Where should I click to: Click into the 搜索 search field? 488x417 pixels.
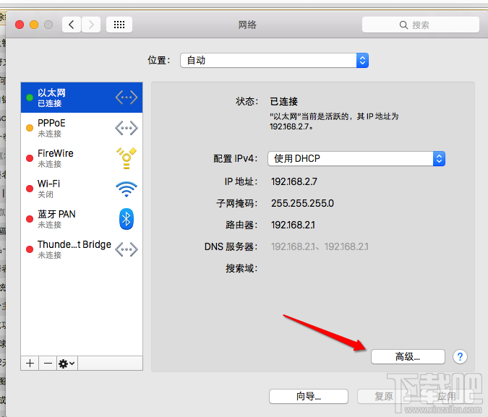pyautogui.click(x=421, y=25)
